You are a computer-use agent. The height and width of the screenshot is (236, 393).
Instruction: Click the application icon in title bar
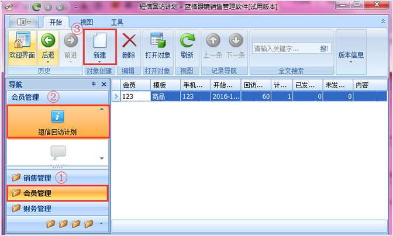coord(9,7)
